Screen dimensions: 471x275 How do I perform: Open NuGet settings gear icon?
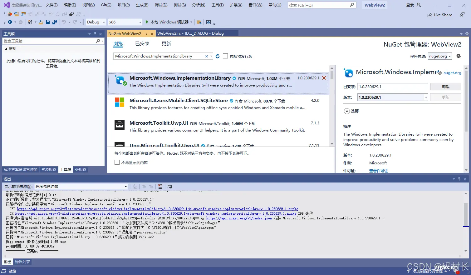click(x=459, y=56)
